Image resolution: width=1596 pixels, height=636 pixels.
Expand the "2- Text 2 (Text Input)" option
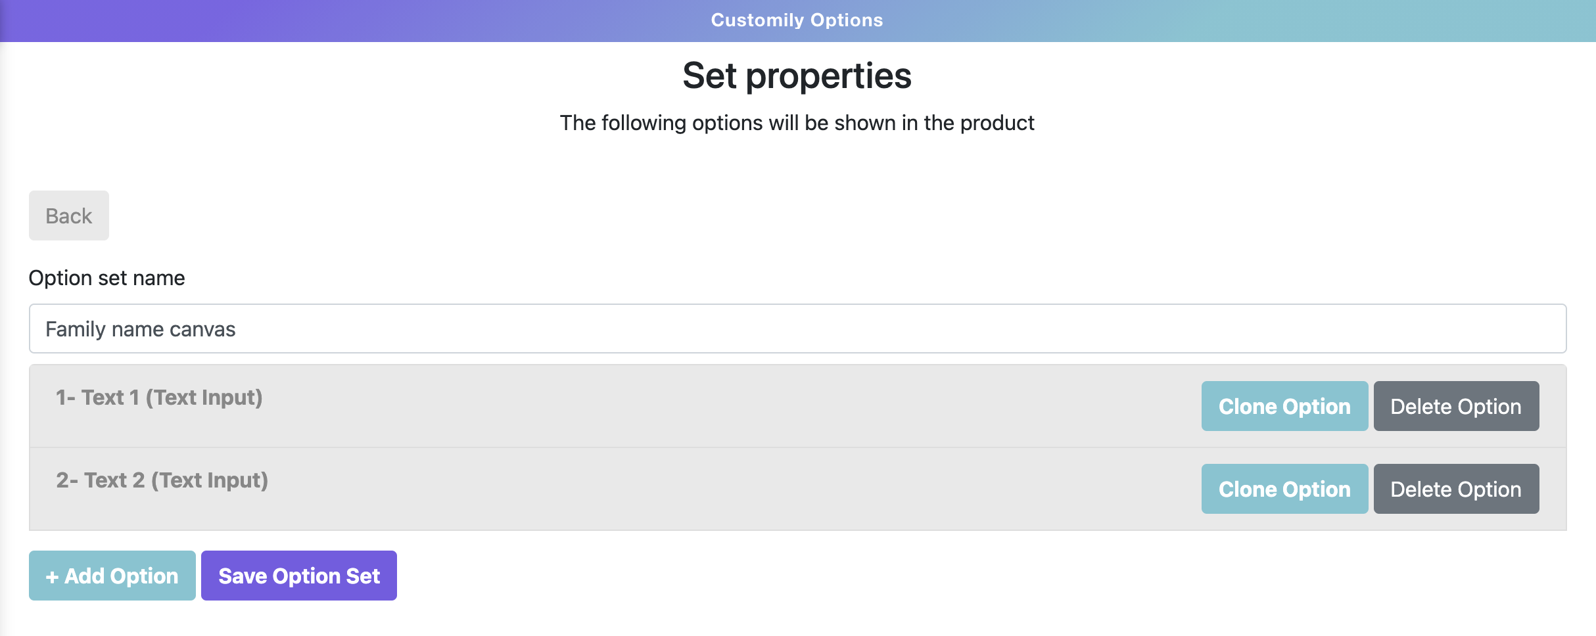[162, 480]
